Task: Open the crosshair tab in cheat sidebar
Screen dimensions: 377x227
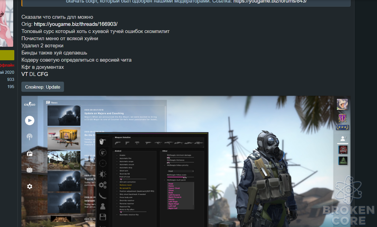Action: 103,163
